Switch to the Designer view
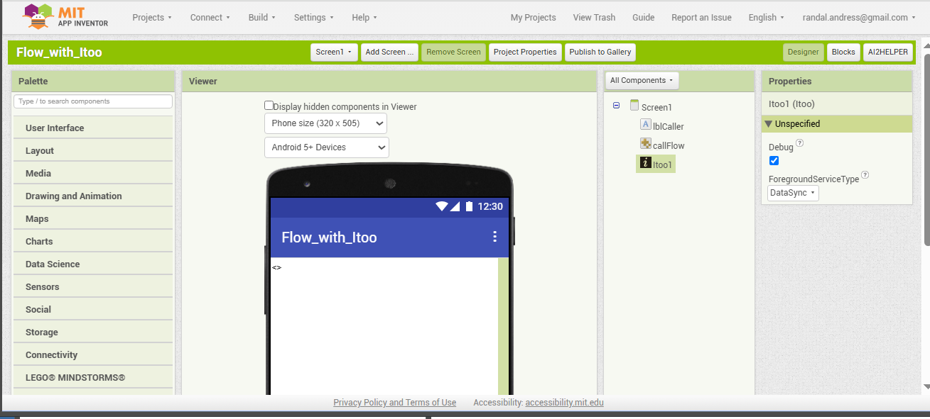This screenshot has height=419, width=930. pyautogui.click(x=804, y=52)
